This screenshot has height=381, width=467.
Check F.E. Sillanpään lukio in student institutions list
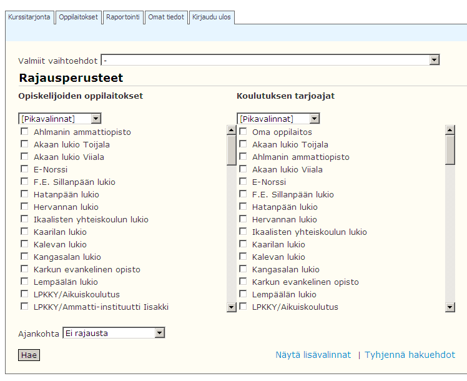24,182
